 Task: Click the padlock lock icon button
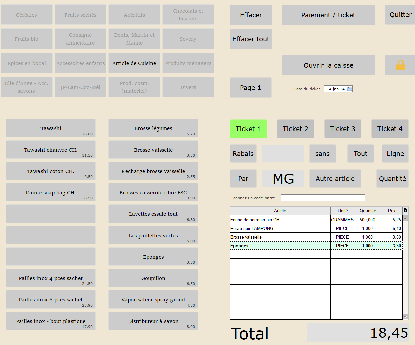400,65
